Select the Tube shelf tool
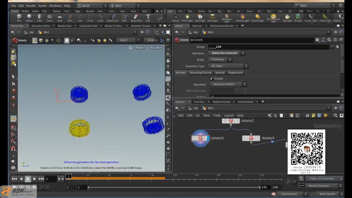352x198 pixels. [39, 18]
